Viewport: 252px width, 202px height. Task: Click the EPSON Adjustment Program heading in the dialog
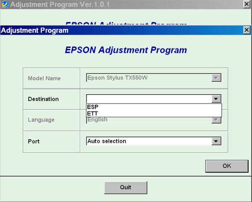126,50
